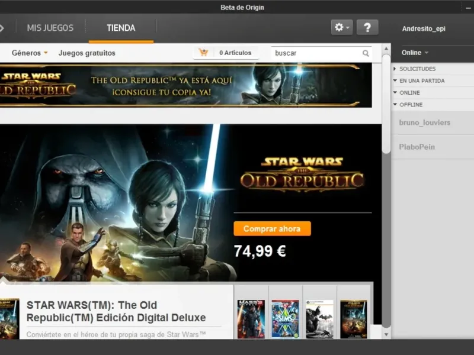
Task: Open the STAR WARS Edición Digital Deluxe title
Action: pyautogui.click(x=116, y=311)
